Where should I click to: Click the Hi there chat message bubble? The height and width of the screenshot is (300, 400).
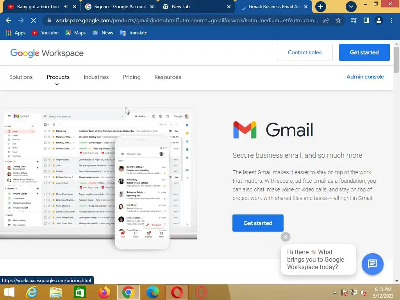318,259
